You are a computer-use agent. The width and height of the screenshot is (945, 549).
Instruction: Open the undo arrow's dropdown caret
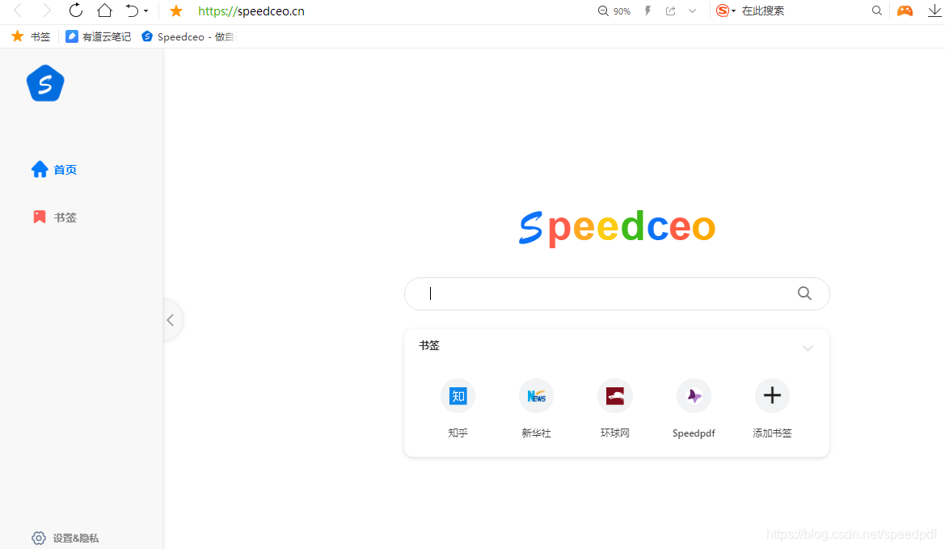point(146,11)
